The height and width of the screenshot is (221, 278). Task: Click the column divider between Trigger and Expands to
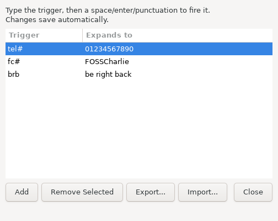pos(83,35)
